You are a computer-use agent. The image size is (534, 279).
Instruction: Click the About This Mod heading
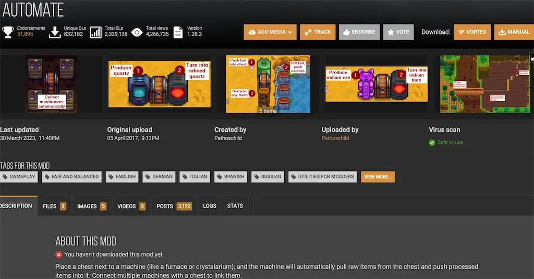86,241
